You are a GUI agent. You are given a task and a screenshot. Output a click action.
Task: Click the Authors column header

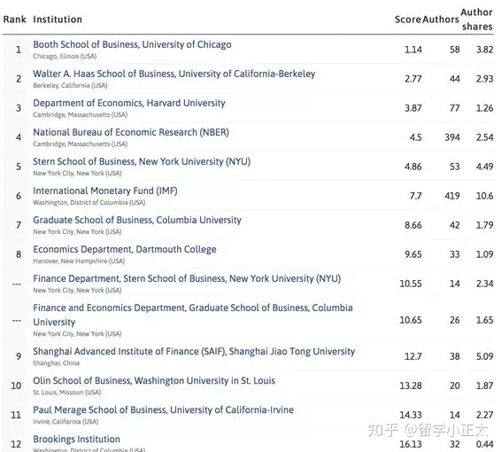(x=441, y=19)
